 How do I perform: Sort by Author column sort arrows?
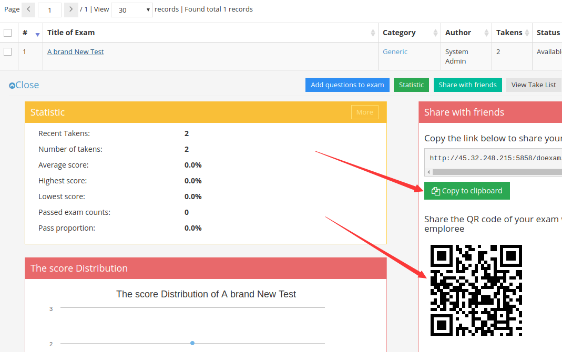click(x=486, y=33)
